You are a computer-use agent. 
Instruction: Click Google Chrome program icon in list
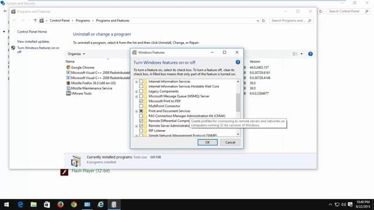coord(68,68)
